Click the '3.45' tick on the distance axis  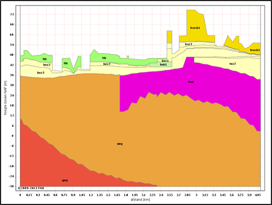(x=223, y=195)
